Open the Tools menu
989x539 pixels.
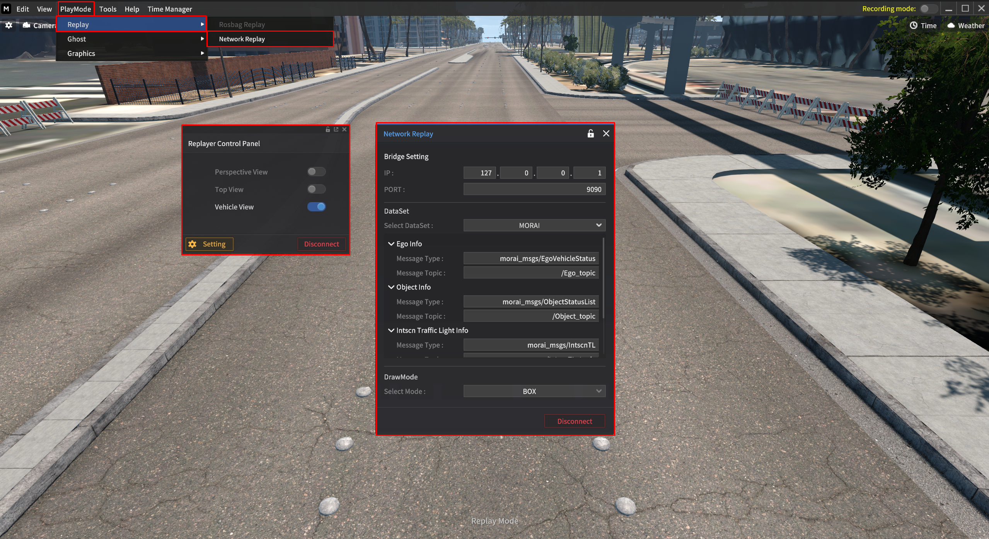107,9
